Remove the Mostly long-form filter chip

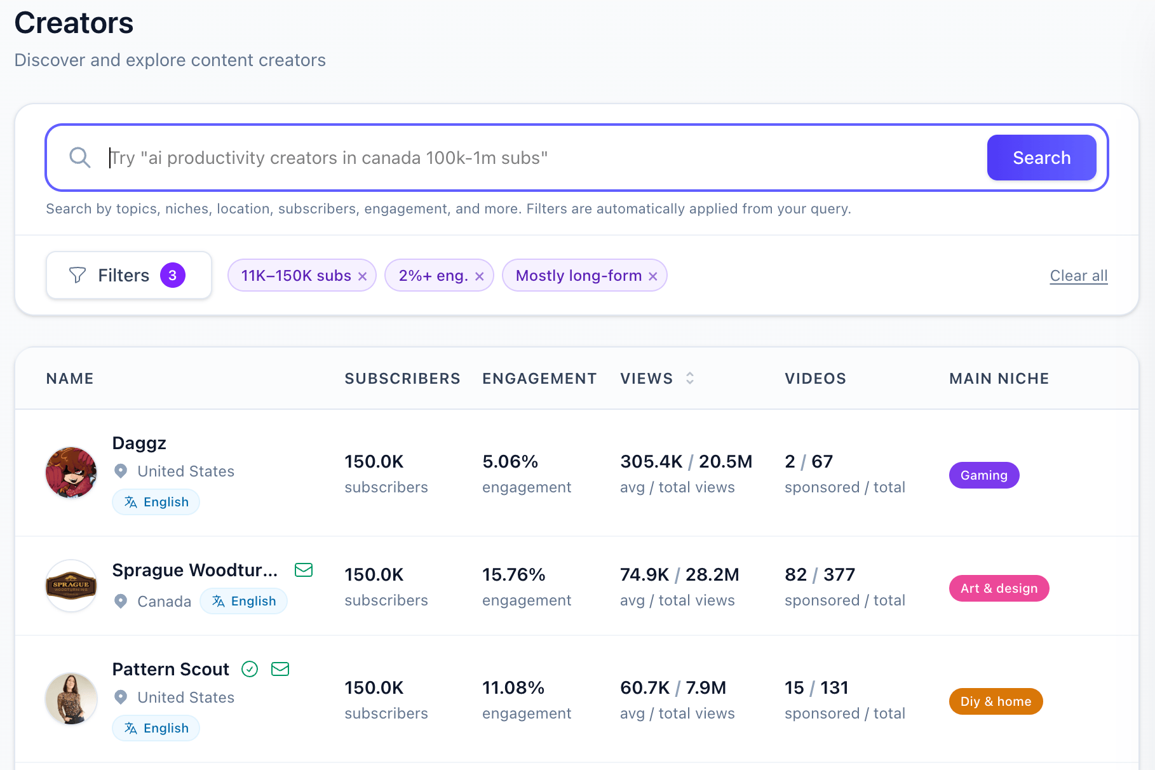click(x=653, y=276)
